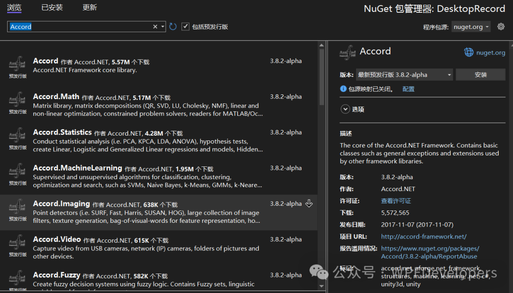
Task: Expand the options section chevron
Action: point(345,109)
